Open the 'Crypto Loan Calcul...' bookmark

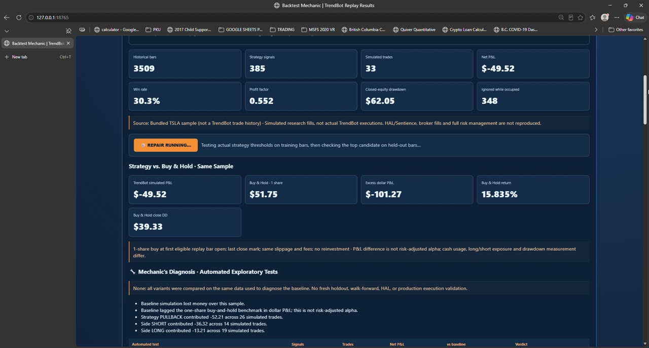point(464,29)
